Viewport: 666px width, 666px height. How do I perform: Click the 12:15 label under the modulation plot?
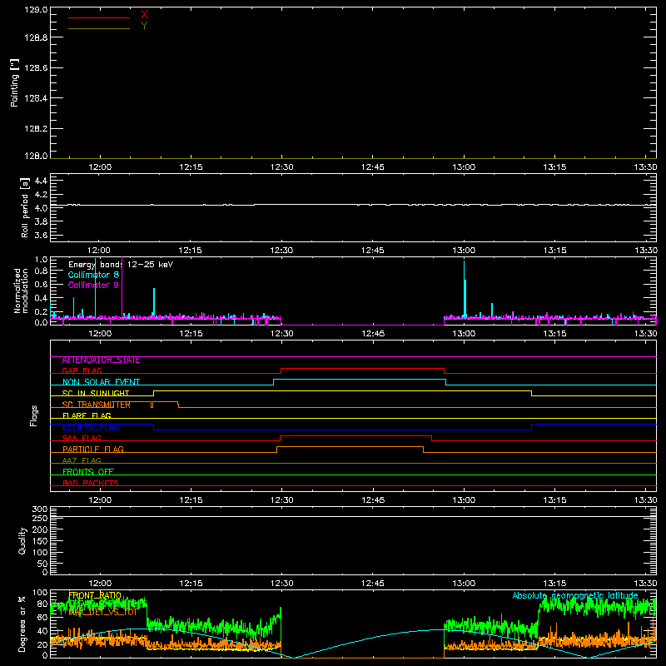[191, 334]
